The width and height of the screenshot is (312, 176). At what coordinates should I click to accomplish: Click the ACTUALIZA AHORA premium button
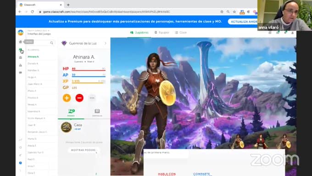click(243, 22)
